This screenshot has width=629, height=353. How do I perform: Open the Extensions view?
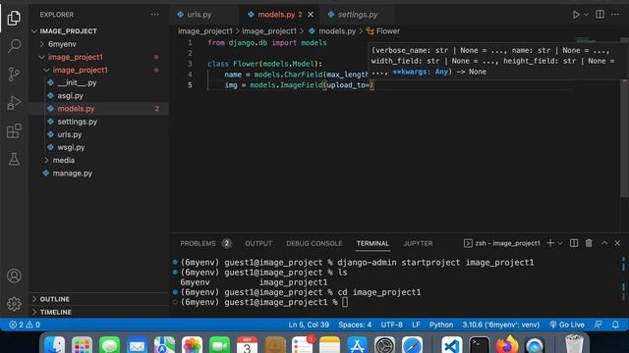[x=14, y=130]
